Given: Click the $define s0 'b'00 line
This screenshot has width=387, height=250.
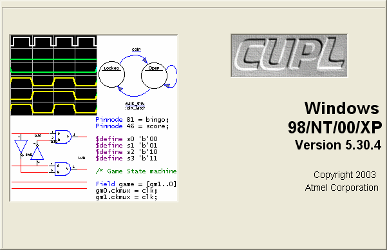Looking at the screenshot, I should point(126,139).
